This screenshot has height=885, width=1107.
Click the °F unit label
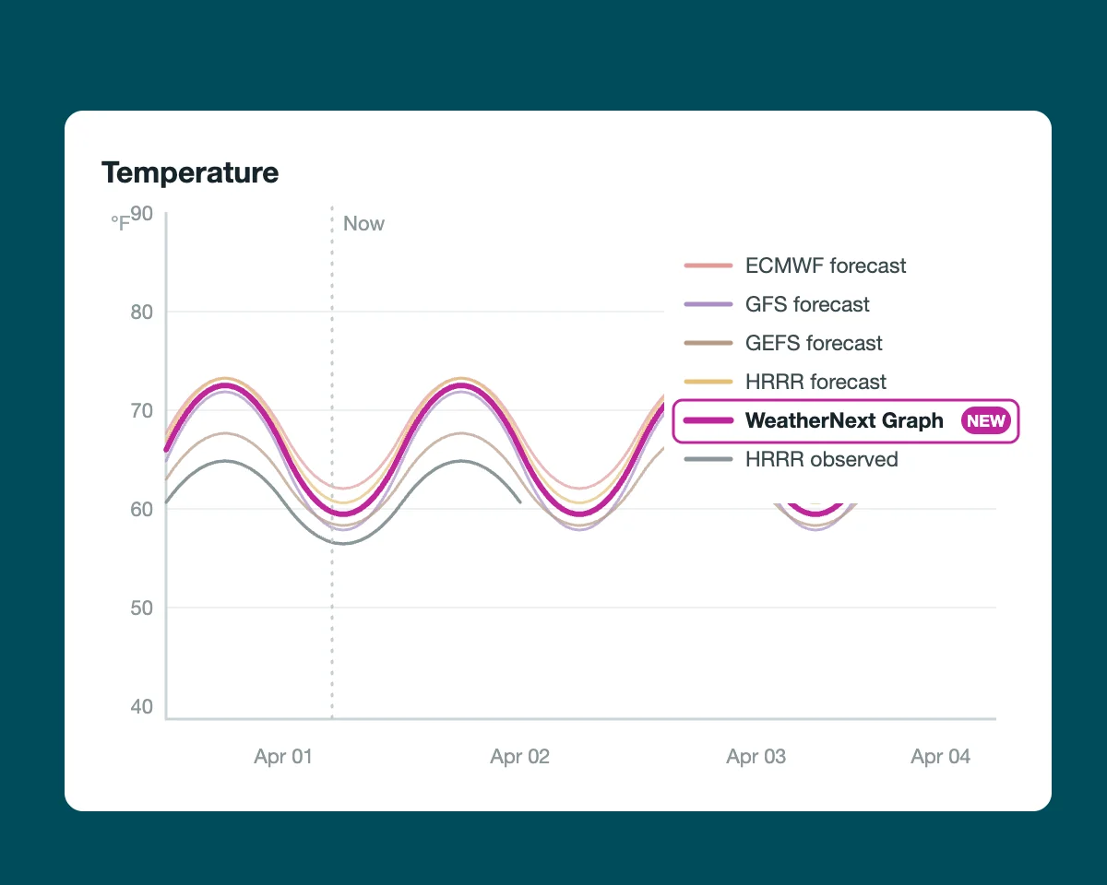point(120,222)
